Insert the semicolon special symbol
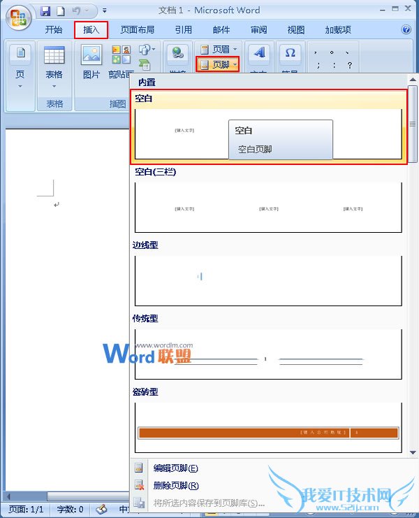This screenshot has height=518, width=419. pos(318,65)
